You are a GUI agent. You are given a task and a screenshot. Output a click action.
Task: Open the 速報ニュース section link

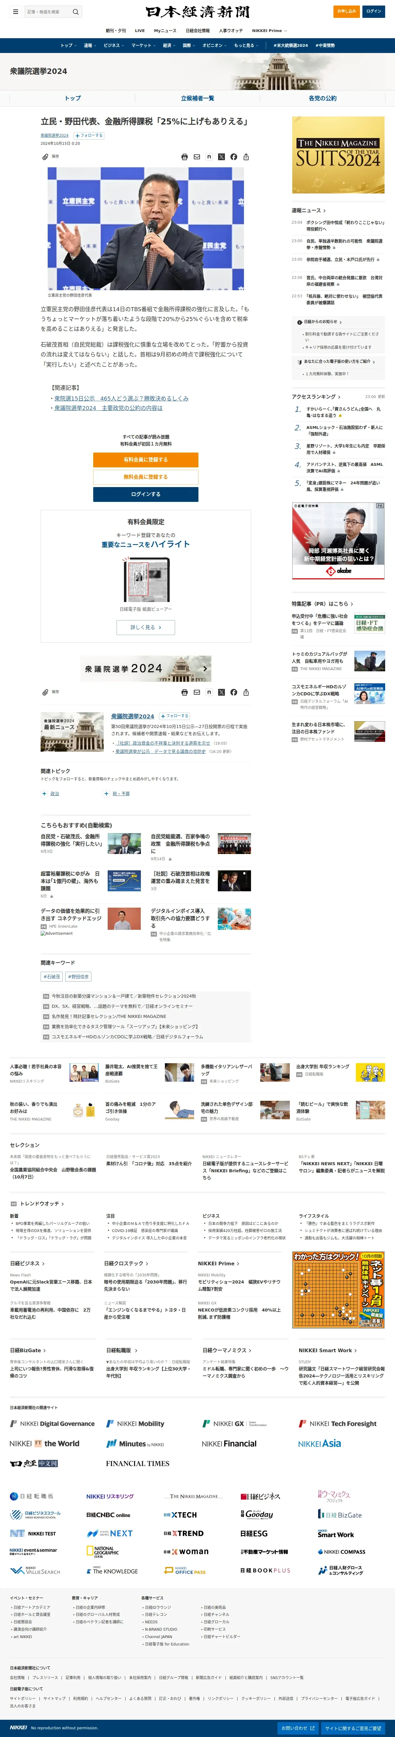click(x=309, y=210)
